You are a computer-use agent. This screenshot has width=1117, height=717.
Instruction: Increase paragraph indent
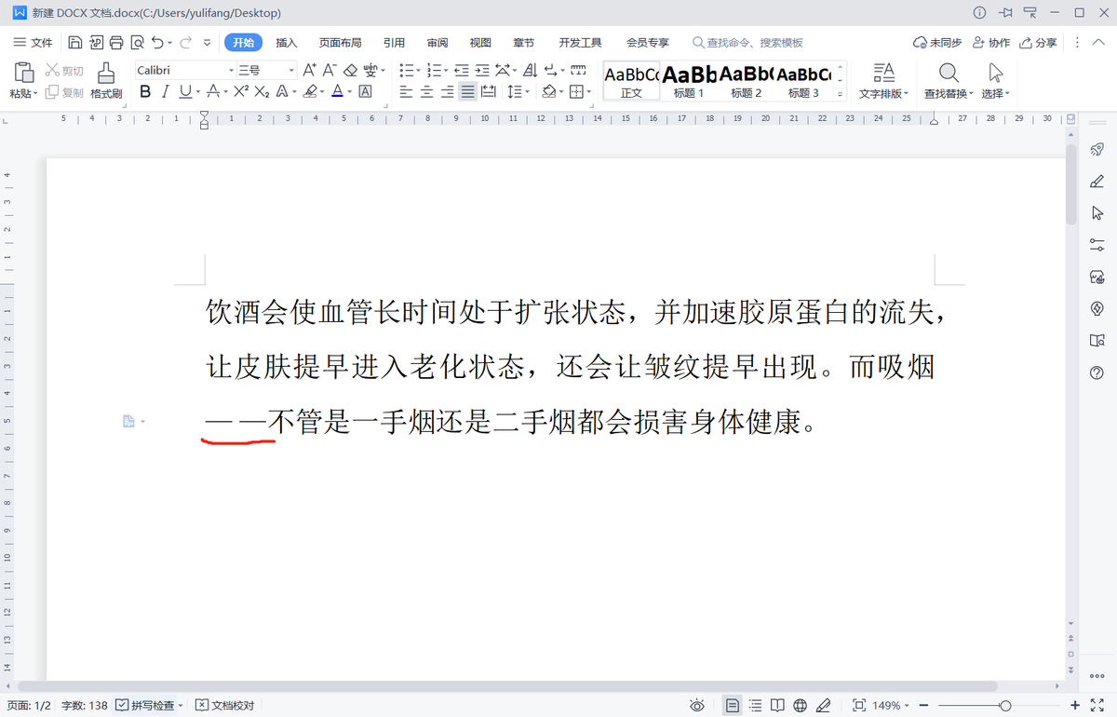(x=482, y=70)
